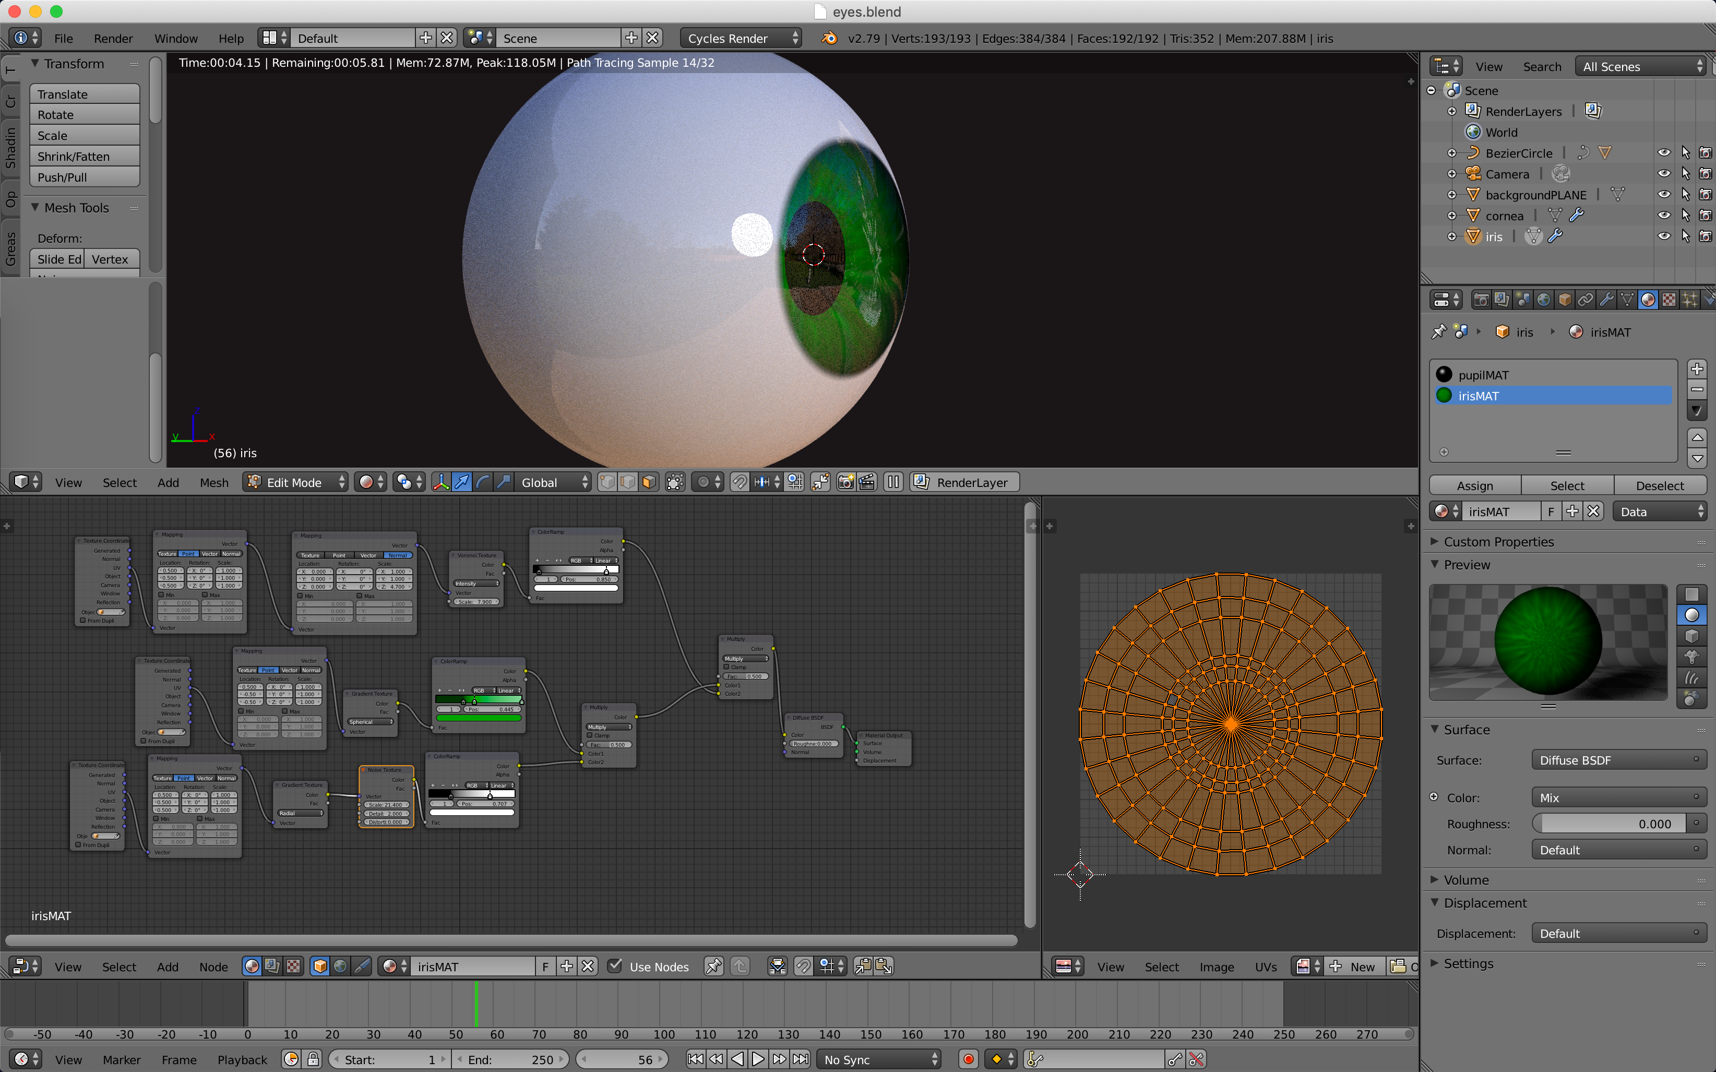Screen dimensions: 1716x1072
Task: Toggle the Use Nodes checkbox
Action: 614,966
